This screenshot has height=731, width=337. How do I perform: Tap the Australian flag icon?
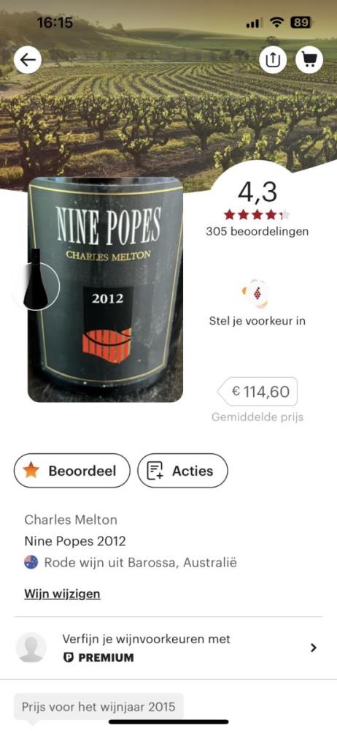[31, 562]
